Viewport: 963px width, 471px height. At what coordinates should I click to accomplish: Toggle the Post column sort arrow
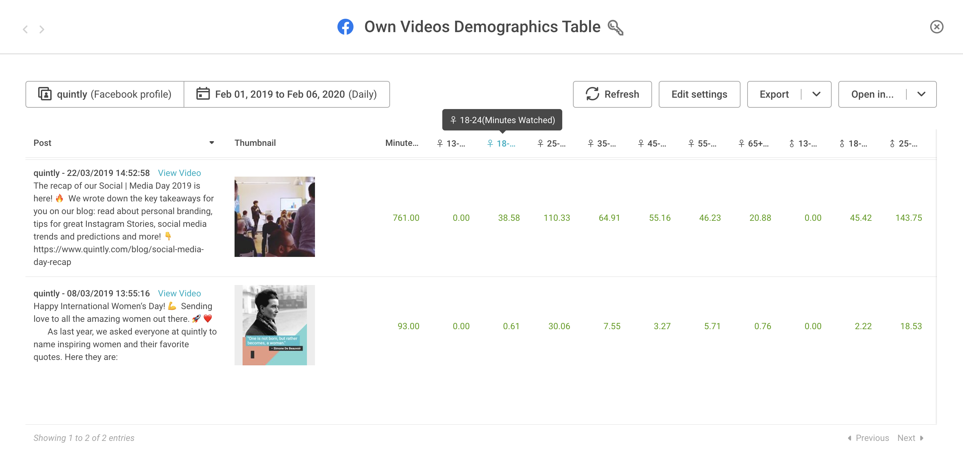[211, 143]
